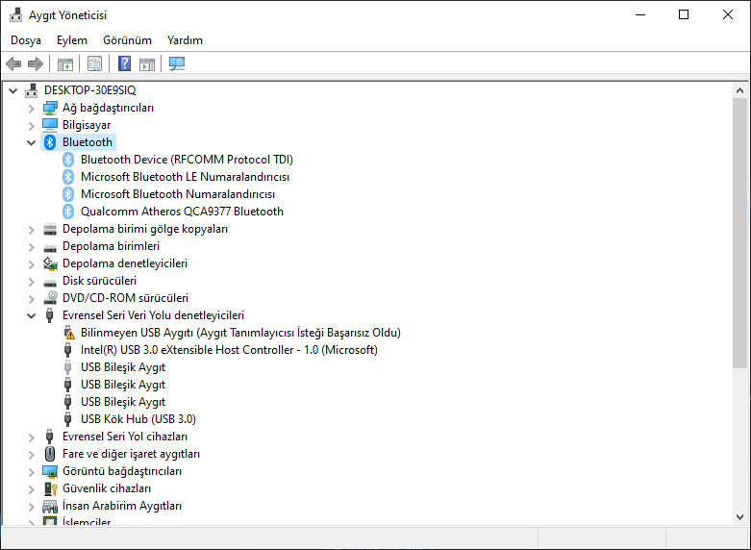Image resolution: width=751 pixels, height=550 pixels.
Task: Expand Evrensel Seri Yol cihazları
Action: (32, 437)
